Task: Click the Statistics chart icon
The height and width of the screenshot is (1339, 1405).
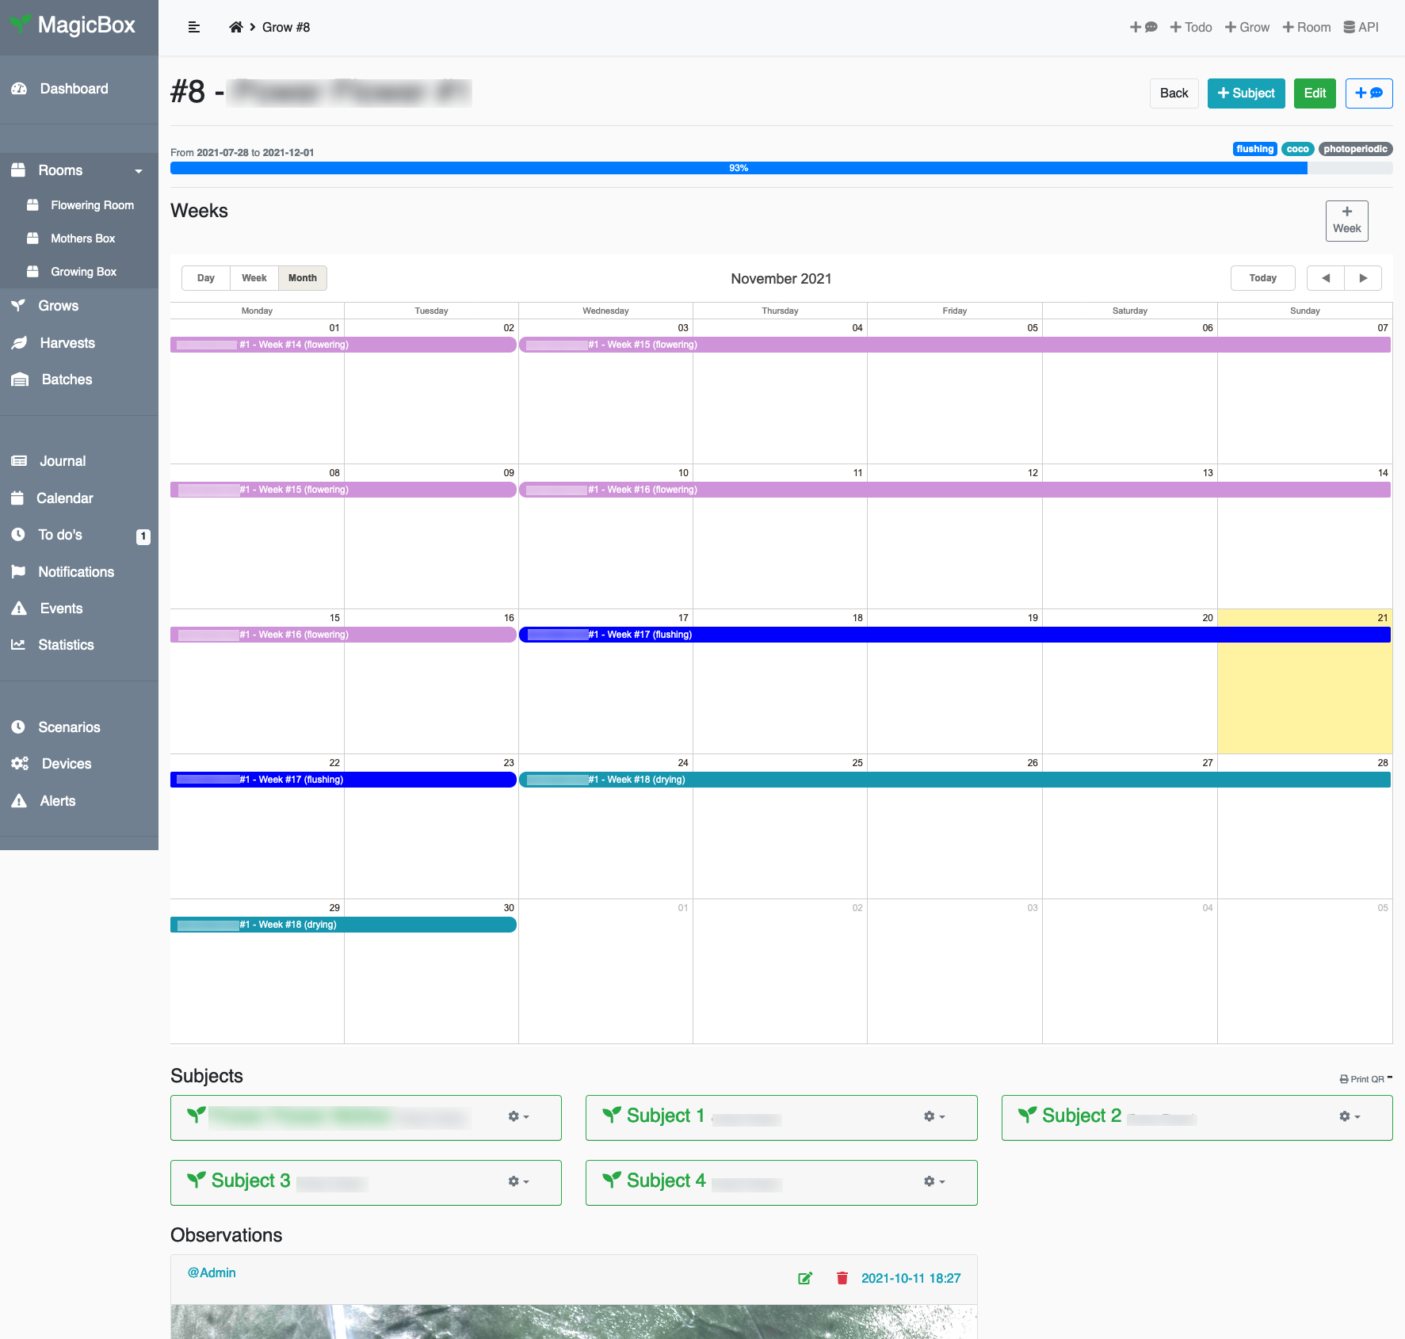Action: tap(18, 645)
